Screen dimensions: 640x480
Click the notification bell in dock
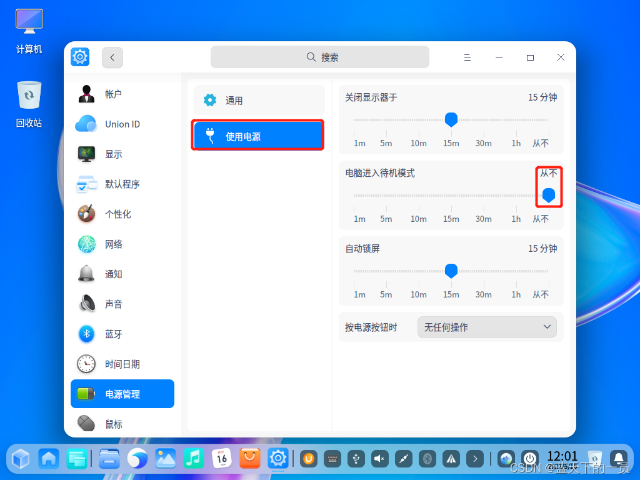coord(619,459)
